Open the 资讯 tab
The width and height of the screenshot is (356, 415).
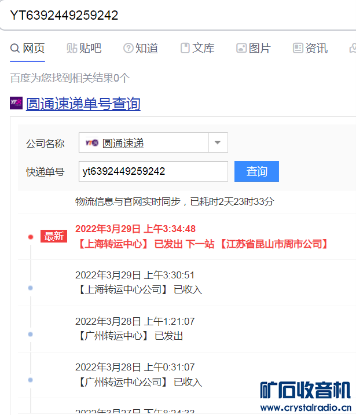click(x=310, y=49)
